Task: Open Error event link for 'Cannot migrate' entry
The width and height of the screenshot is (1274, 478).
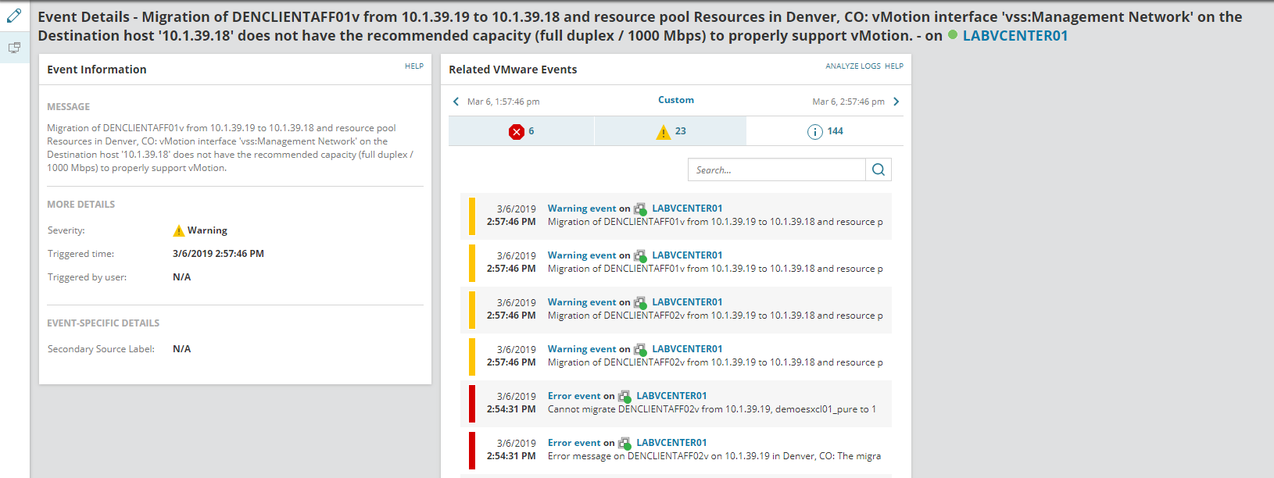Action: point(574,396)
